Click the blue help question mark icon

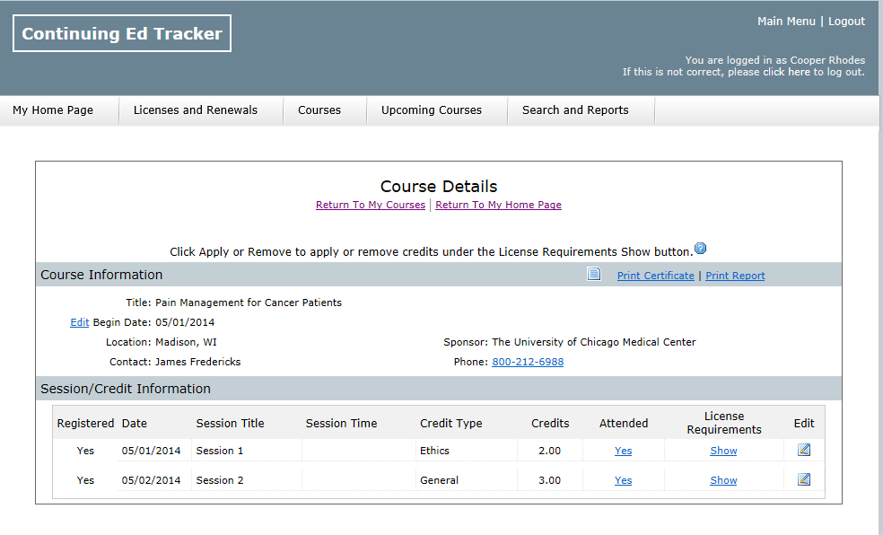[701, 249]
